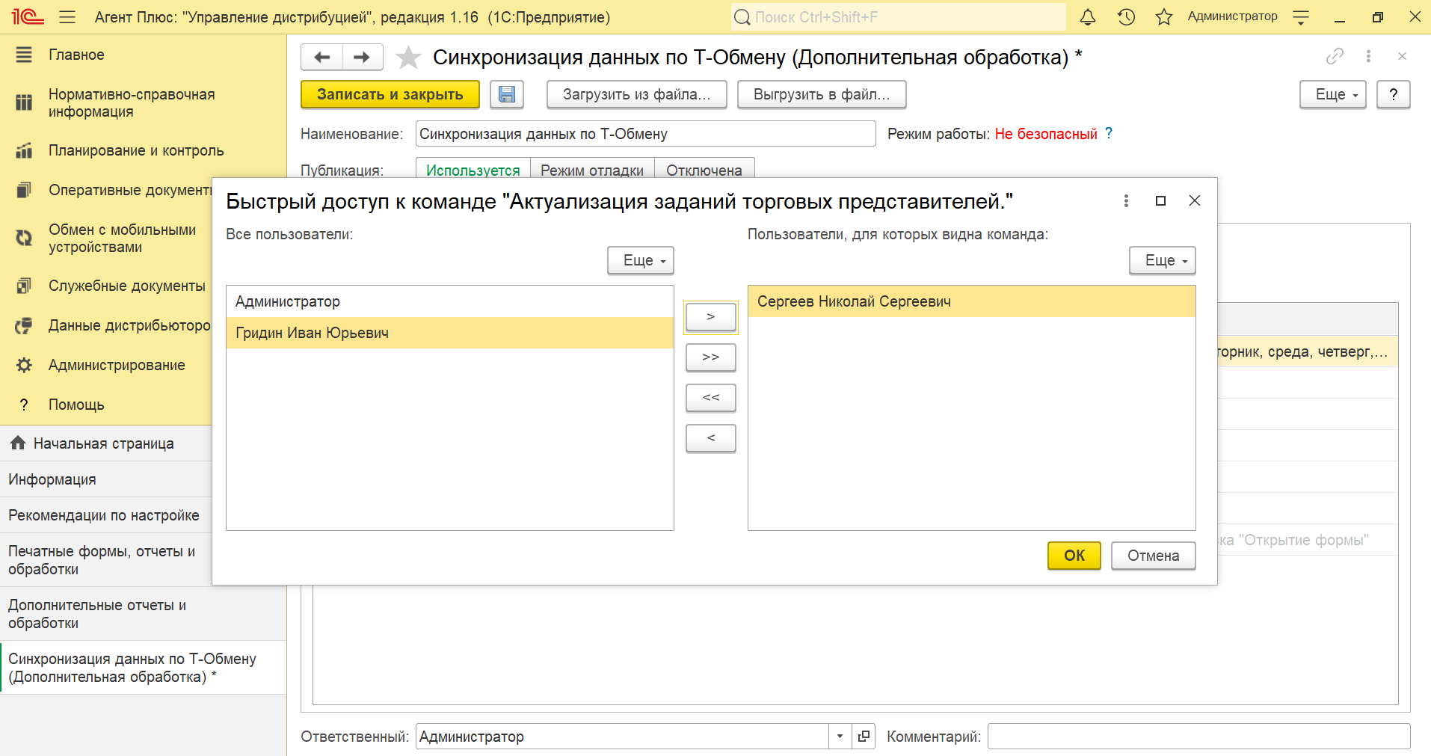The height and width of the screenshot is (756, 1431).
Task: Switch to Дополнительные отчеты и обработки tab
Action: (x=143, y=614)
